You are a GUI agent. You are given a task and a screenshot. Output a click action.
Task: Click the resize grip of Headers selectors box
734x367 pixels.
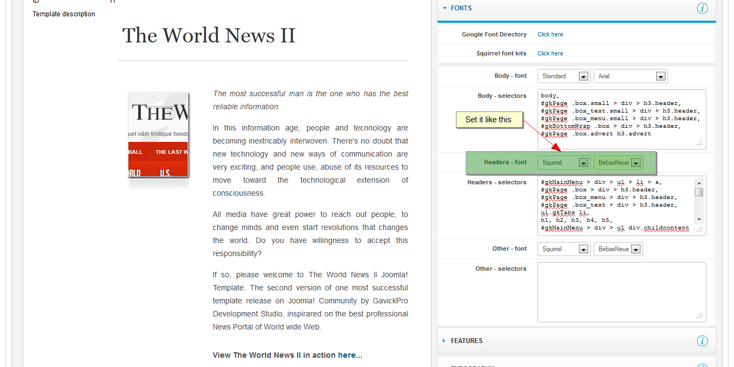(700, 229)
